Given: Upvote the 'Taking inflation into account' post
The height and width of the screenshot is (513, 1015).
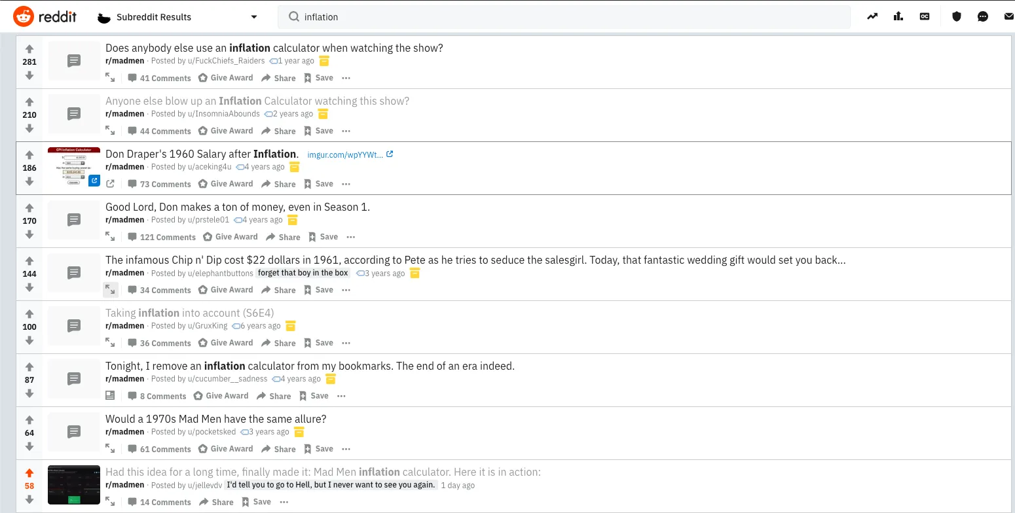Looking at the screenshot, I should [29, 313].
